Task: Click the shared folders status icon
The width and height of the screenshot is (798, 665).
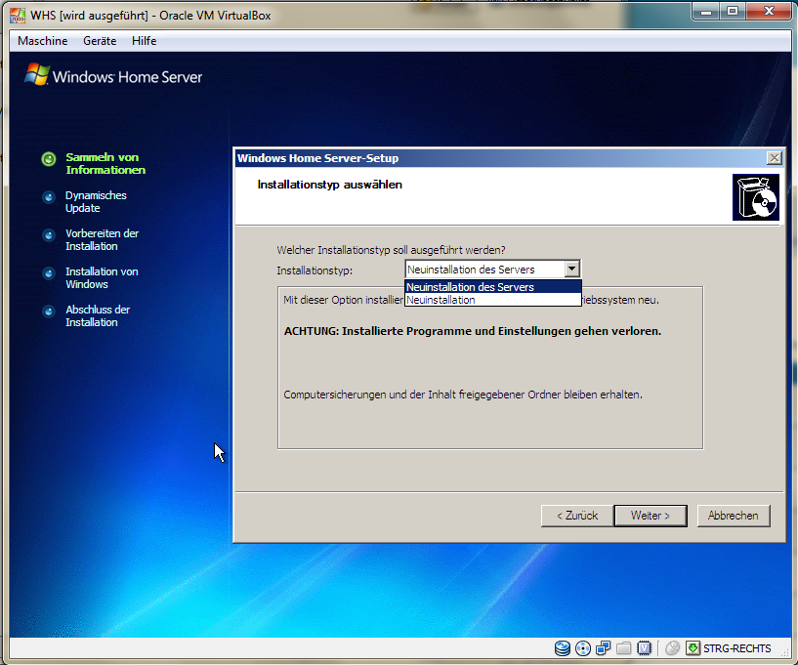Action: (623, 648)
